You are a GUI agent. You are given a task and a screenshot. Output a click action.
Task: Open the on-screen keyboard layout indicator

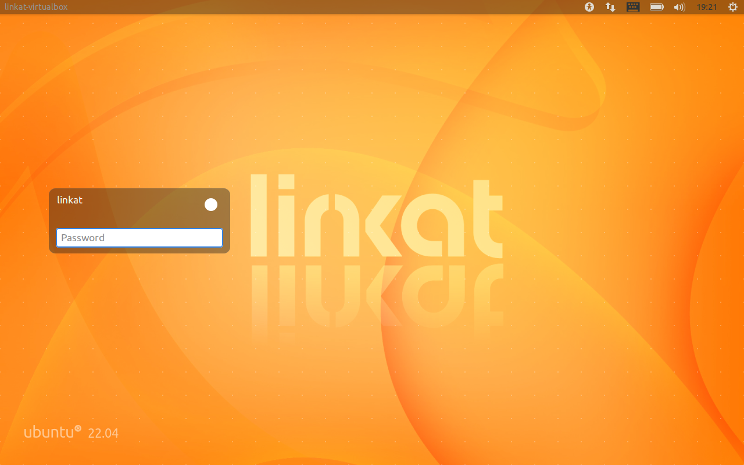633,7
